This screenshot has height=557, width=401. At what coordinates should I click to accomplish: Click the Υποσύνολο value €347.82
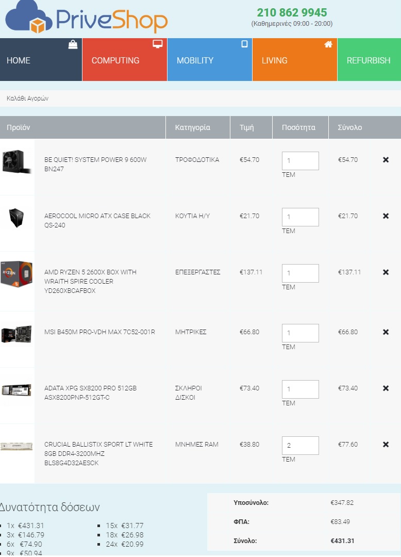(x=342, y=503)
